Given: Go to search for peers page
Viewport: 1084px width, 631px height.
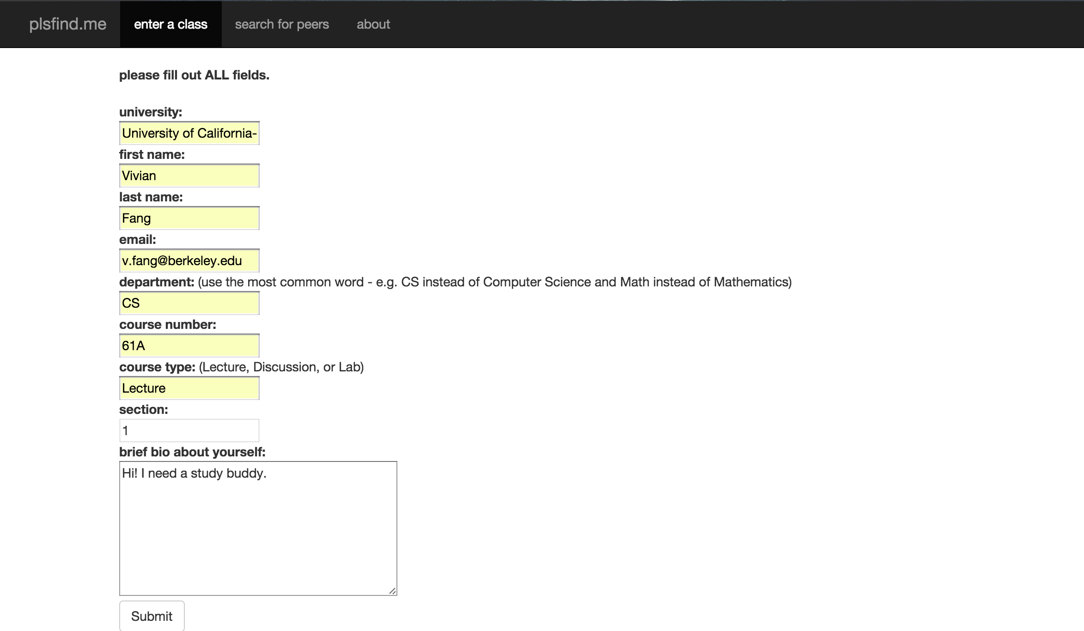Looking at the screenshot, I should 282,24.
